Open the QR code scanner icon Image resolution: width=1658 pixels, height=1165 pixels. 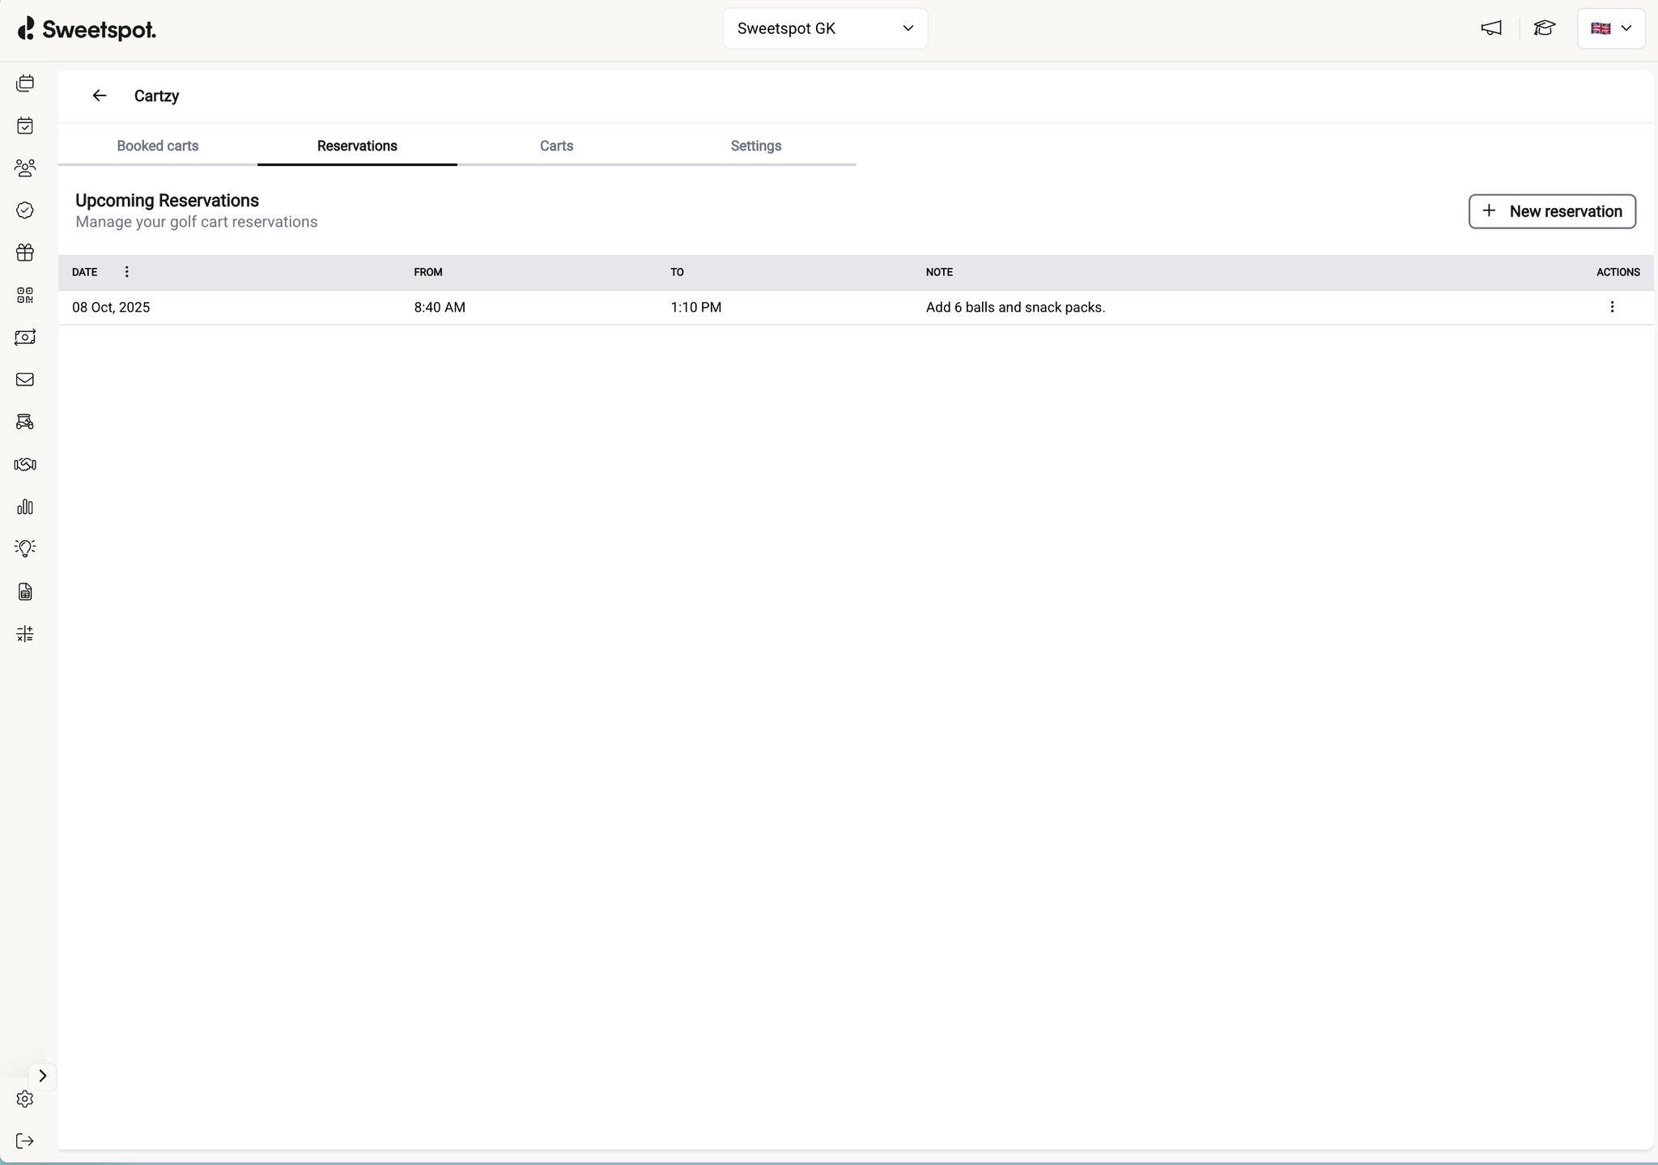pos(25,295)
